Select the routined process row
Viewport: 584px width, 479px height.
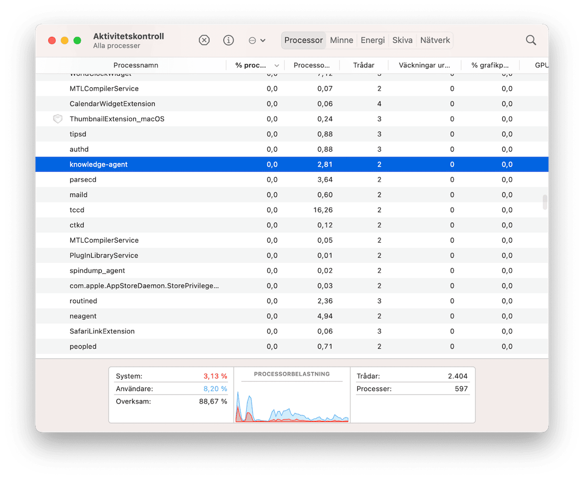pos(292,301)
